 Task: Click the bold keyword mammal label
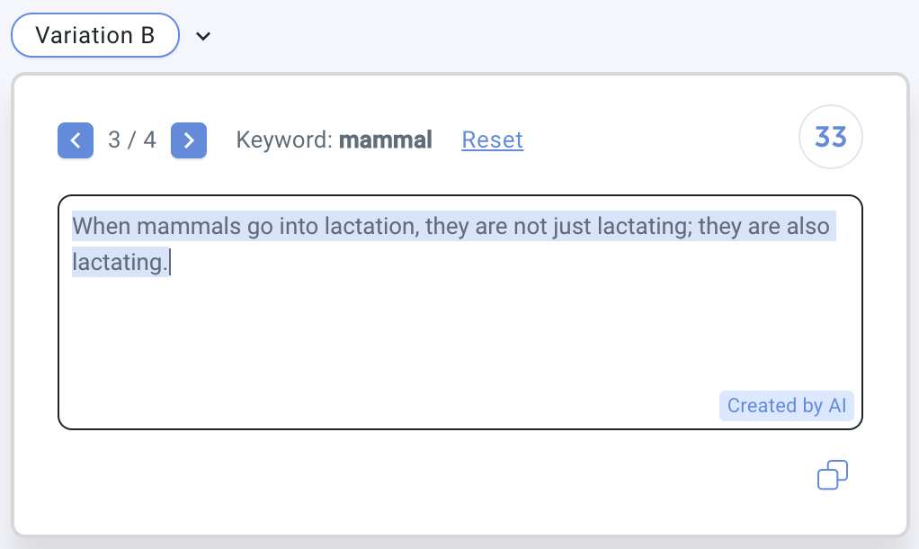(385, 139)
